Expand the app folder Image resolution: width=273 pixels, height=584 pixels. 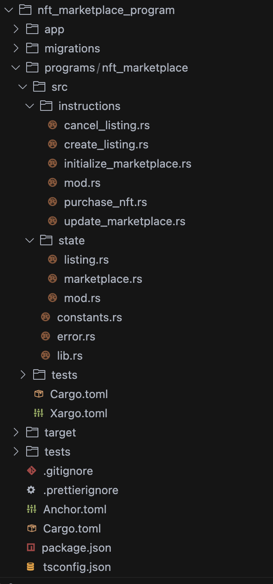tap(16, 29)
